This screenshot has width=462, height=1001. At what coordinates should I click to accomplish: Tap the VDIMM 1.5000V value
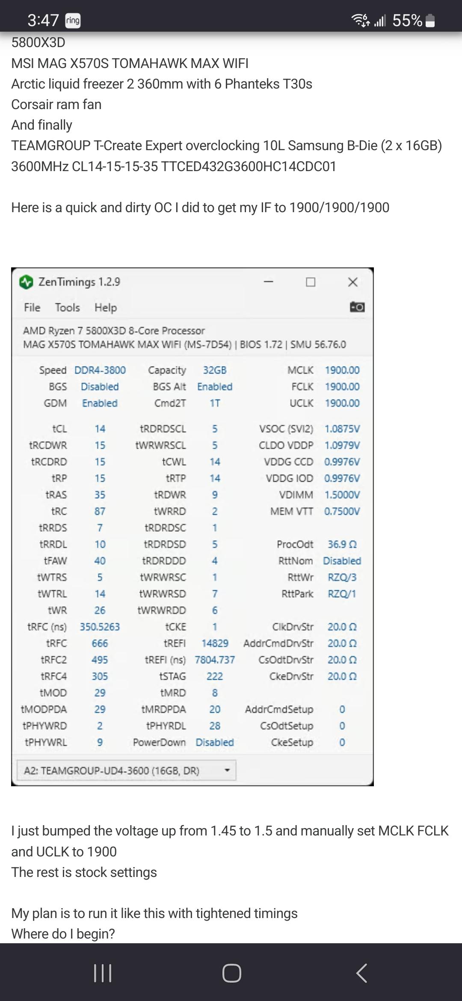(342, 495)
